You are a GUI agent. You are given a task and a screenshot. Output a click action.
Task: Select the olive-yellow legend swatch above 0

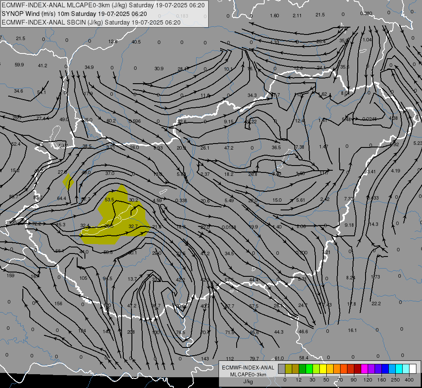(288, 369)
